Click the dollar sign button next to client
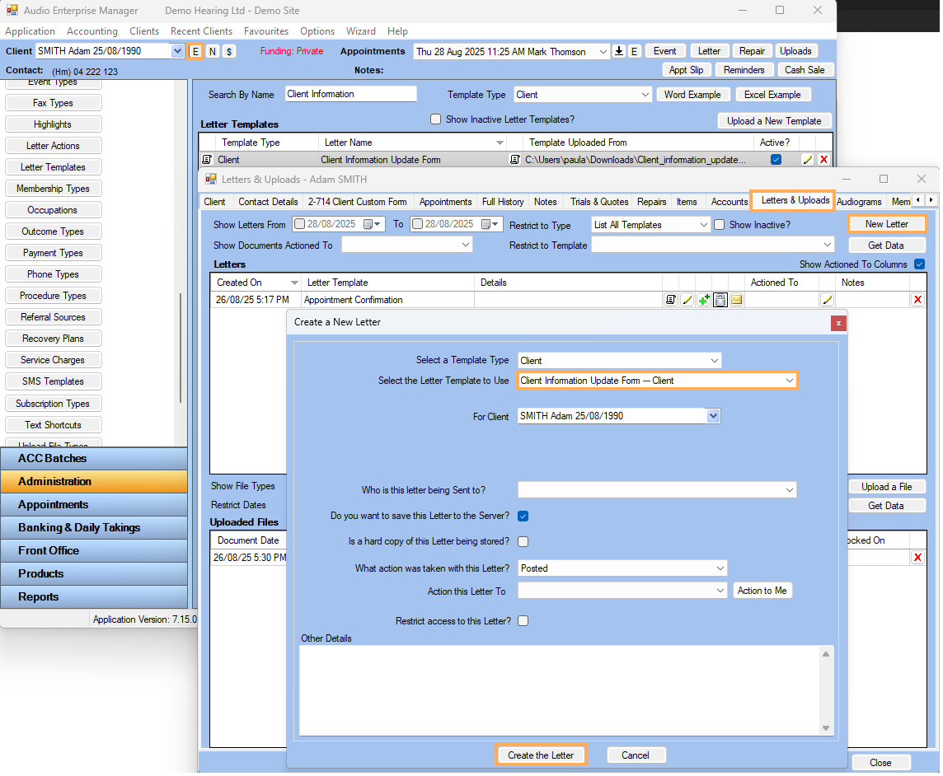The image size is (943, 776). click(x=229, y=51)
